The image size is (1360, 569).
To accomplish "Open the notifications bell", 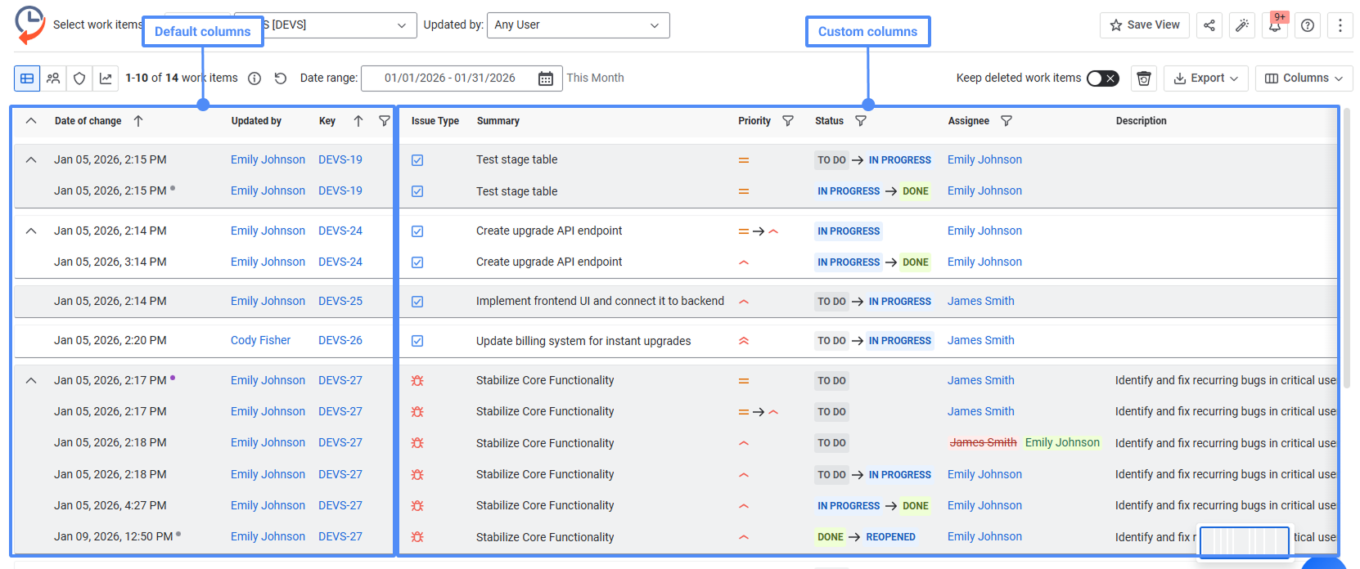I will coord(1275,25).
